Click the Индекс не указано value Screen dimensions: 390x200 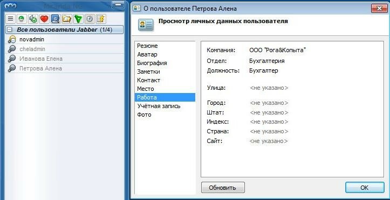(x=269, y=122)
